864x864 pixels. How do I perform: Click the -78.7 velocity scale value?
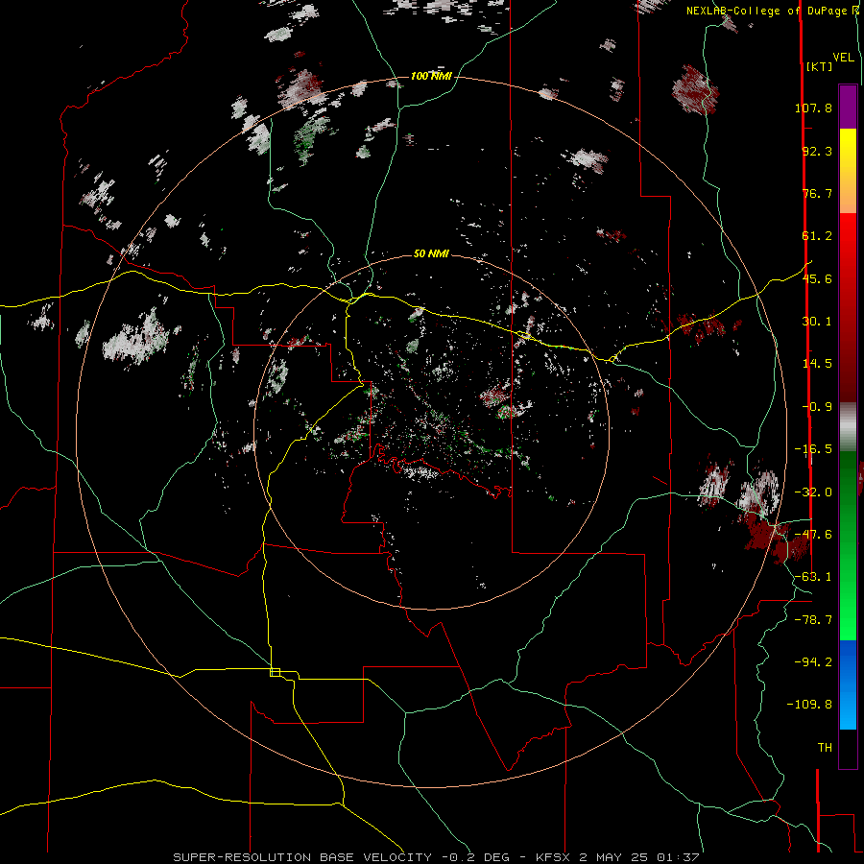[813, 620]
